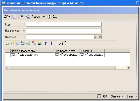The image size is (140, 101).
Task: Open help with the question mark icon
Action: tap(49, 17)
